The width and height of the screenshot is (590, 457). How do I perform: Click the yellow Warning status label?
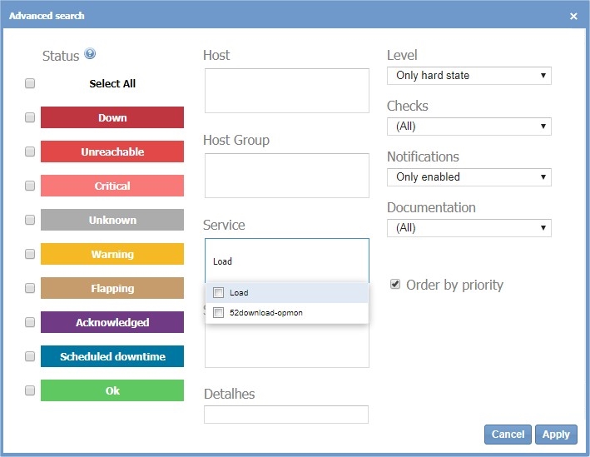[x=112, y=254]
